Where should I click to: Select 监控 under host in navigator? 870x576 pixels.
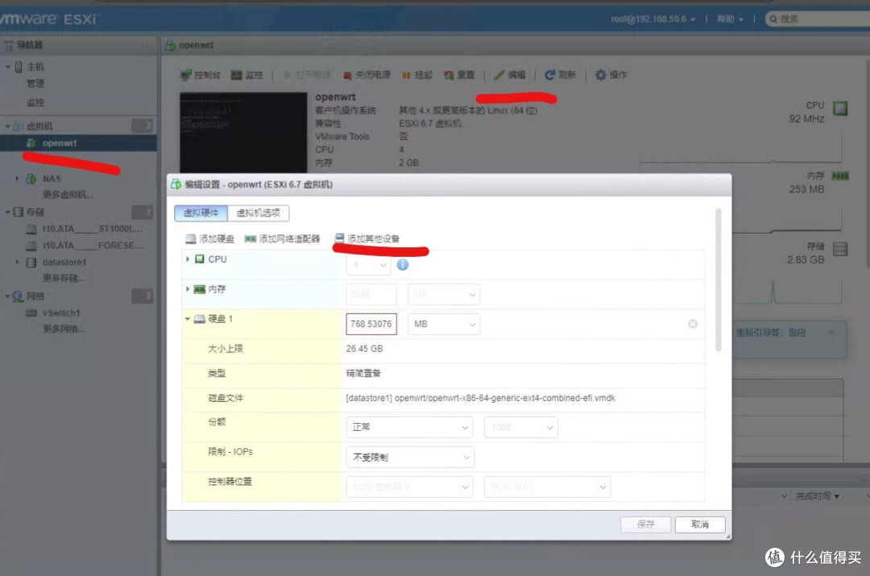tap(35, 102)
